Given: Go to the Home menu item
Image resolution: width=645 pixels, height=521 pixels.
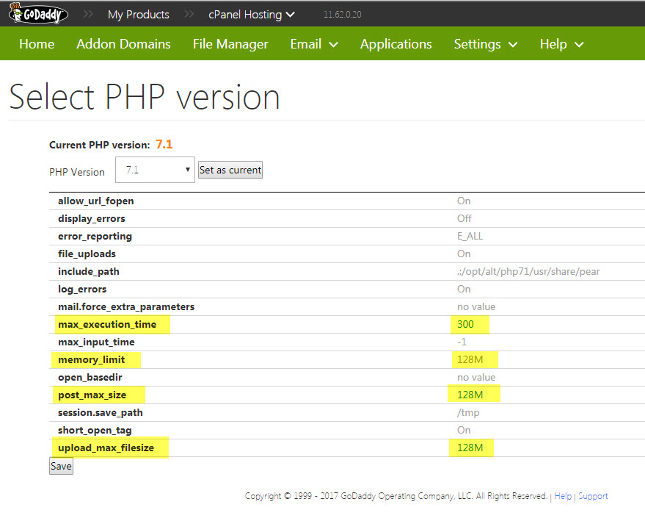Looking at the screenshot, I should pos(37,44).
